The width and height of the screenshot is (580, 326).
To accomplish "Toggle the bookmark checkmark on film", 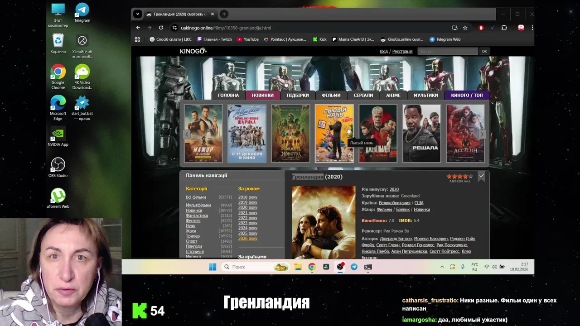I will click(481, 176).
